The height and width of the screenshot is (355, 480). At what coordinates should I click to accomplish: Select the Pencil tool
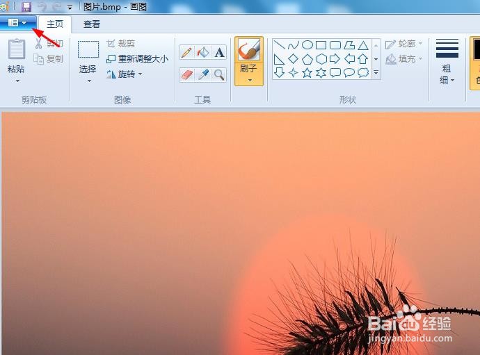186,53
